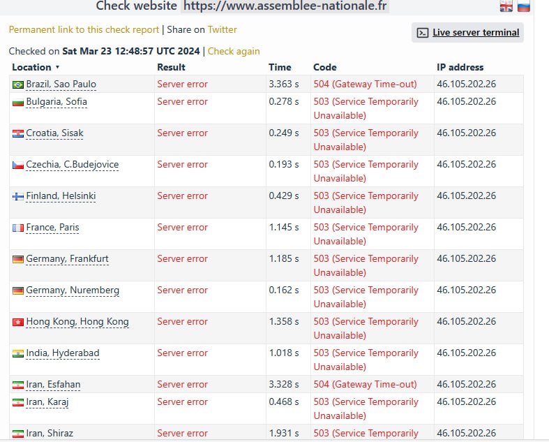Select the IP address in the Brazil row
Screen dimensions: 549x442
[467, 84]
